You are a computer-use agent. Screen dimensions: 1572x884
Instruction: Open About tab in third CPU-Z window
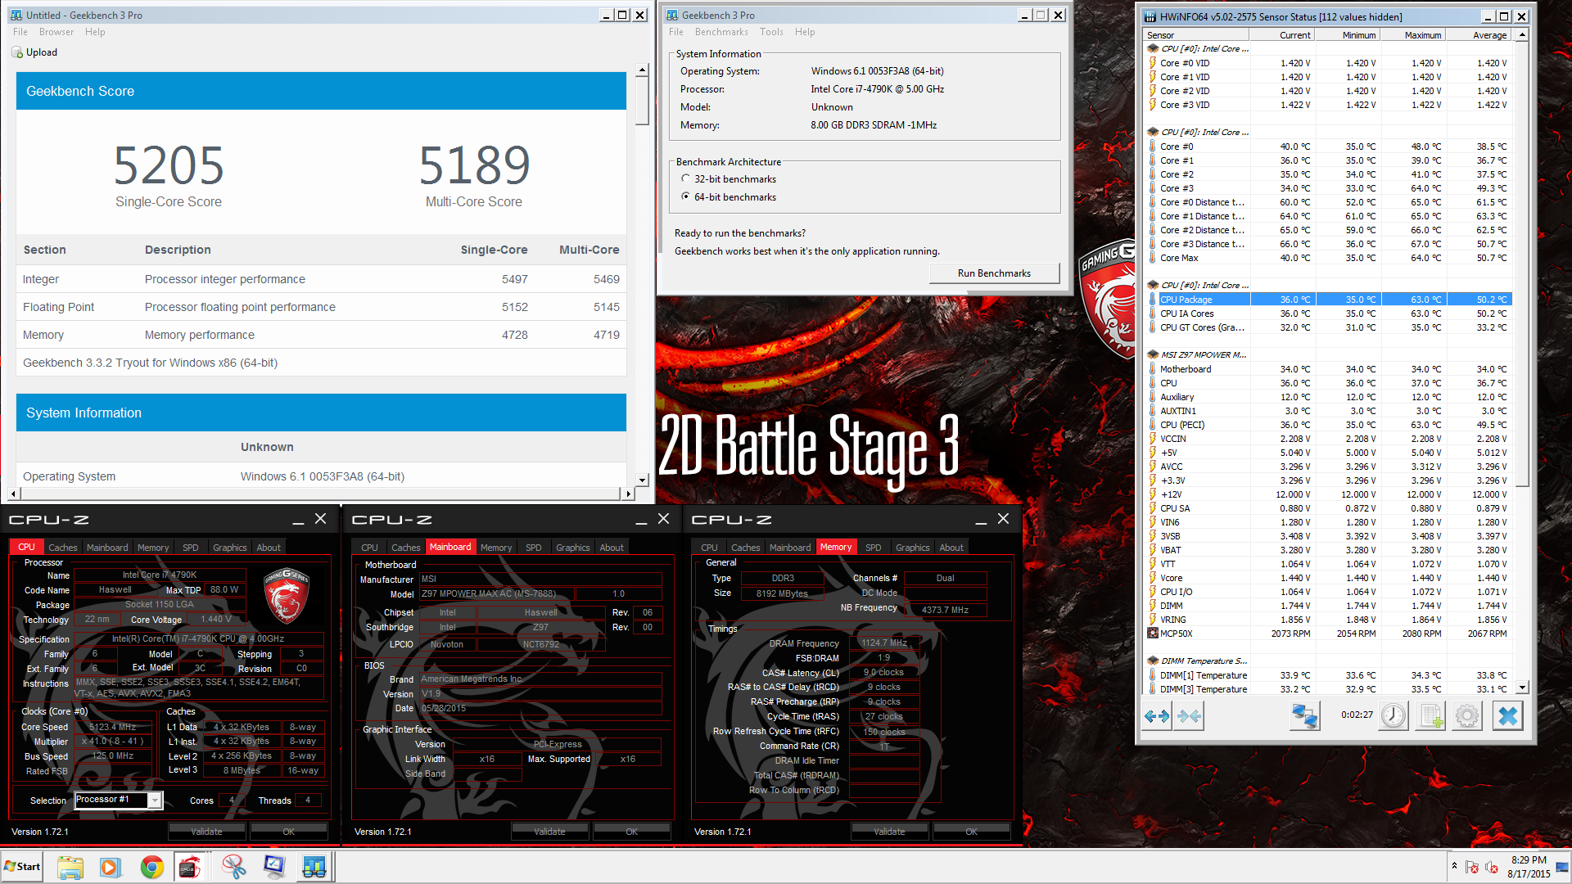coord(951,548)
